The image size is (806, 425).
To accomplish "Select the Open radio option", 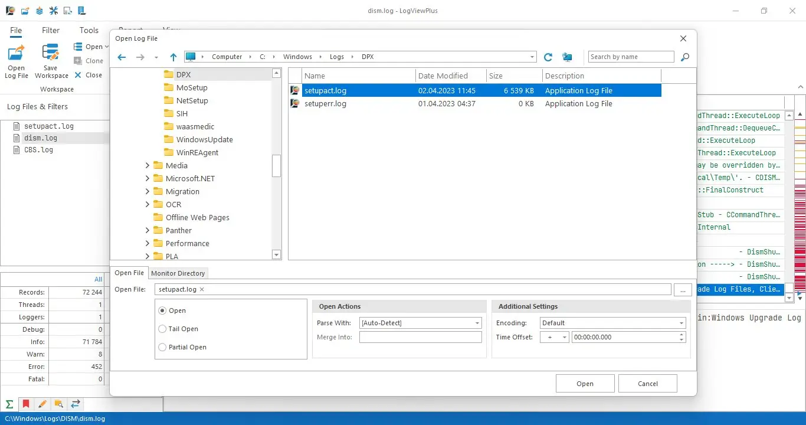I will [x=162, y=310].
